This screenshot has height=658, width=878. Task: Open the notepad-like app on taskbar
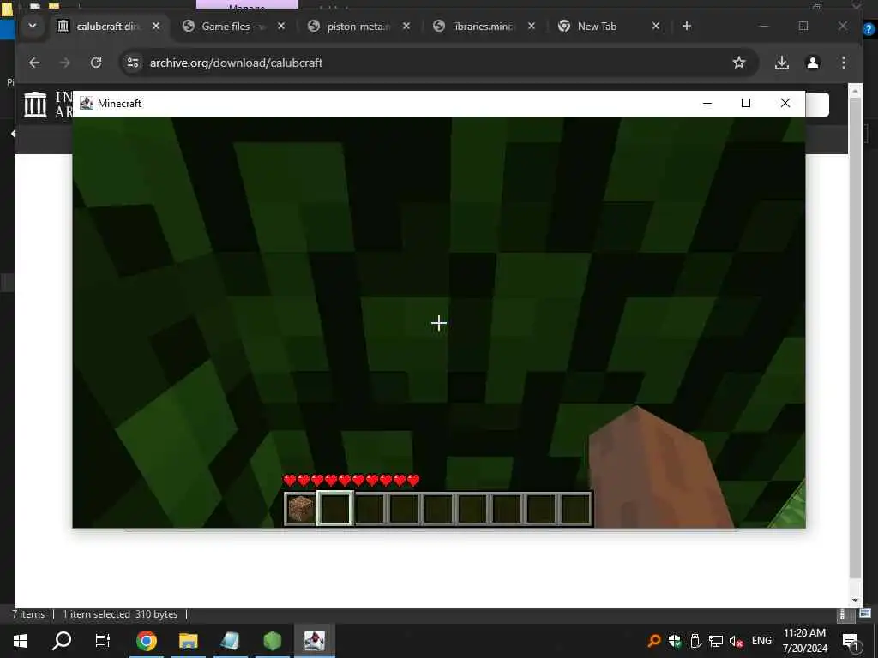230,641
